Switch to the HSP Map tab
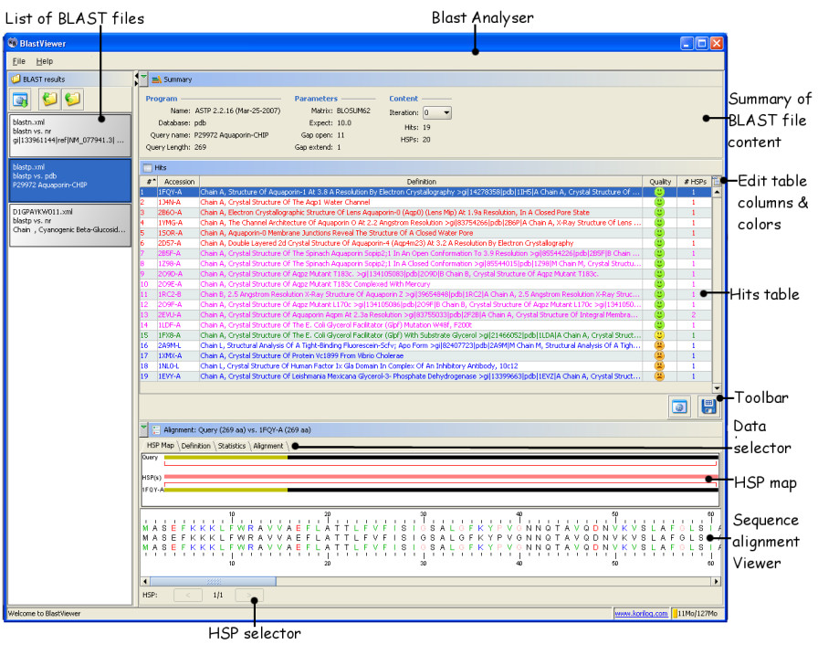The height and width of the screenshot is (655, 818). [160, 445]
